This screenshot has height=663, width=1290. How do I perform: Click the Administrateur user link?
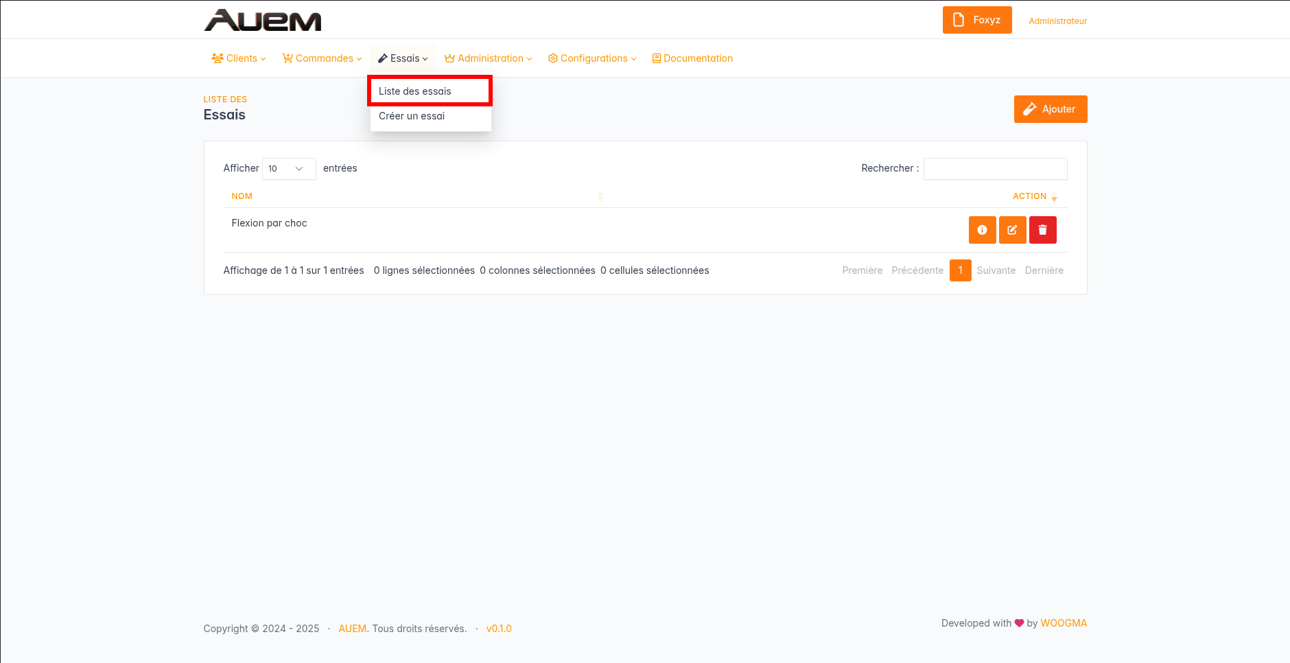(1057, 21)
